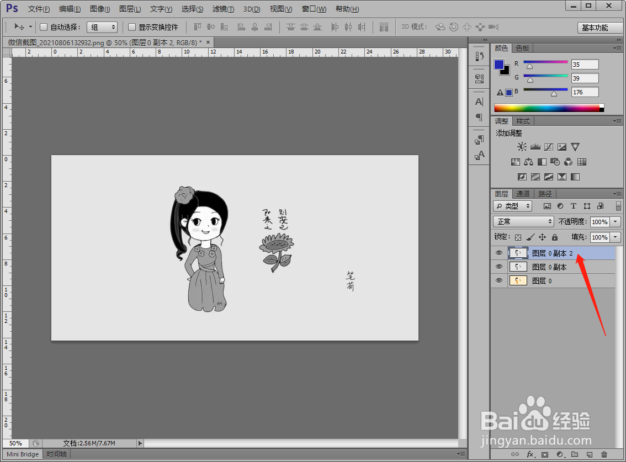Add a Vibrance adjustment
The image size is (626, 462).
pos(575,147)
